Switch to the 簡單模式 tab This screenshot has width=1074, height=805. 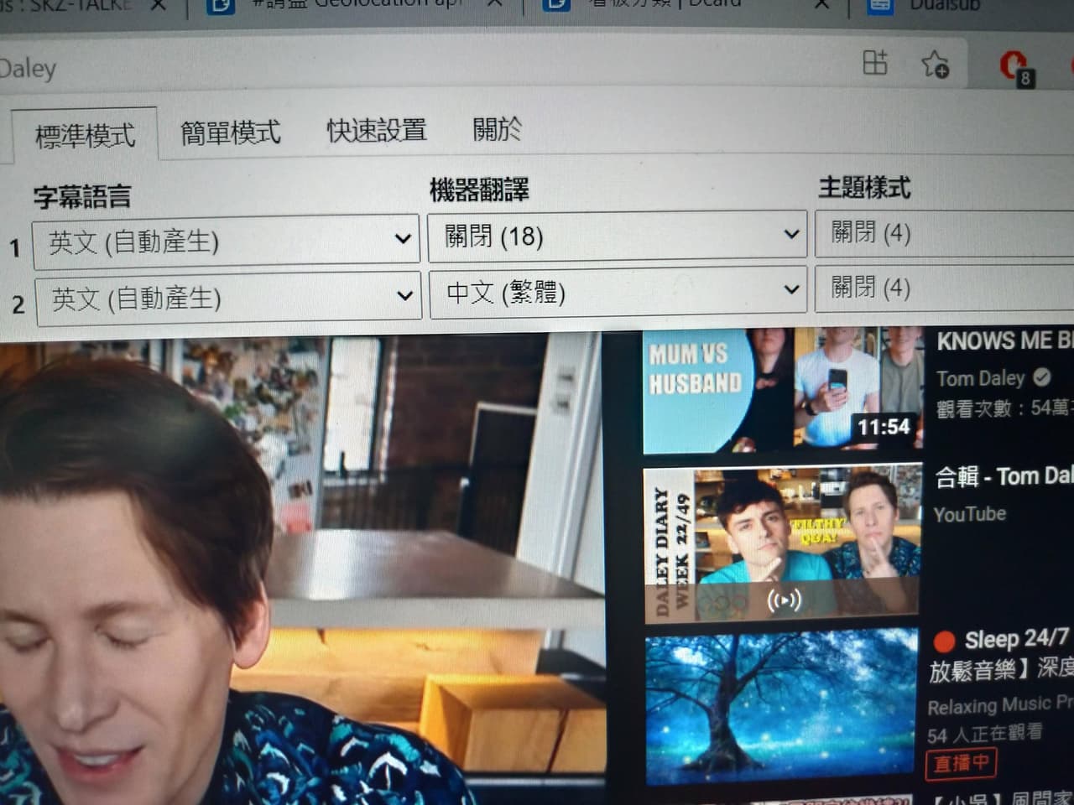231,132
